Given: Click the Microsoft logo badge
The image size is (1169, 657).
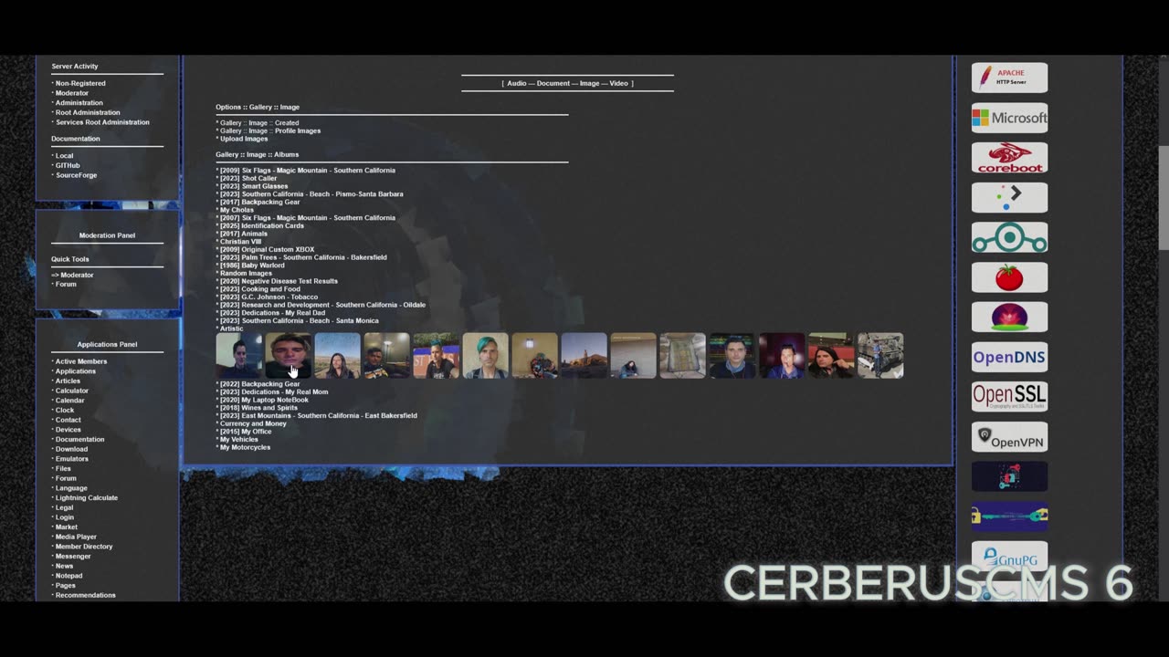Looking at the screenshot, I should click(x=1009, y=118).
